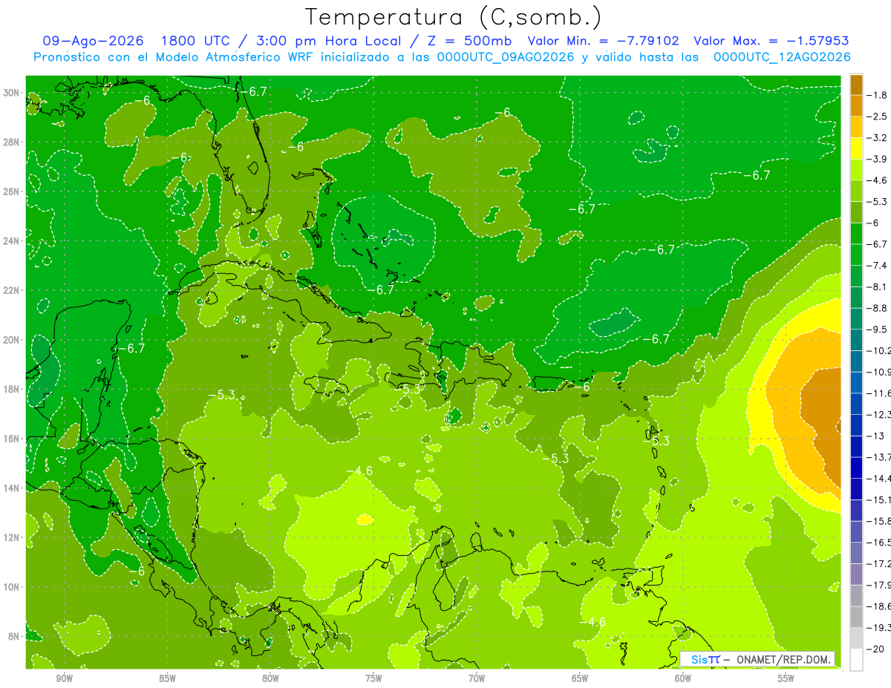Click the '80W' longitude axis label
This screenshot has height=688, width=891.
click(x=270, y=678)
